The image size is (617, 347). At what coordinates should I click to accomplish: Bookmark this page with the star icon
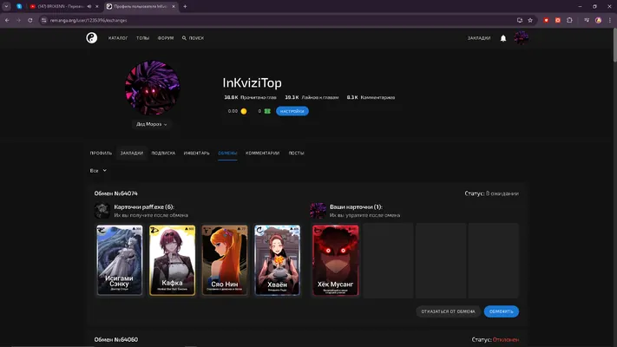[530, 20]
